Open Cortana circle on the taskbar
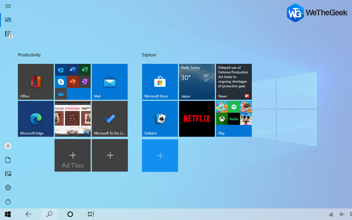Viewport: 352px width, 220px height. (x=70, y=214)
